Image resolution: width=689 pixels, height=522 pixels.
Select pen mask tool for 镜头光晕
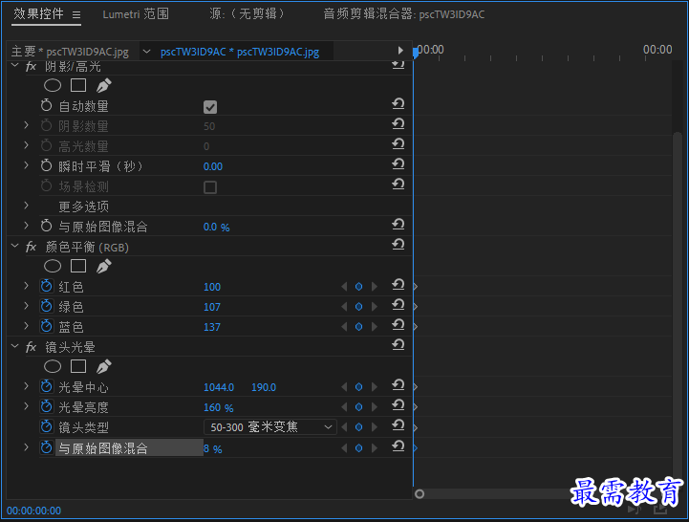coord(104,366)
